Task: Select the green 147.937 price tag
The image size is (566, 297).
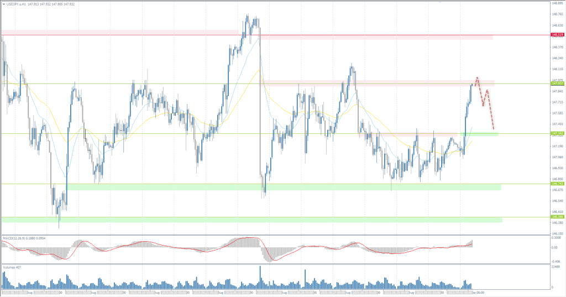Action: pyautogui.click(x=557, y=84)
